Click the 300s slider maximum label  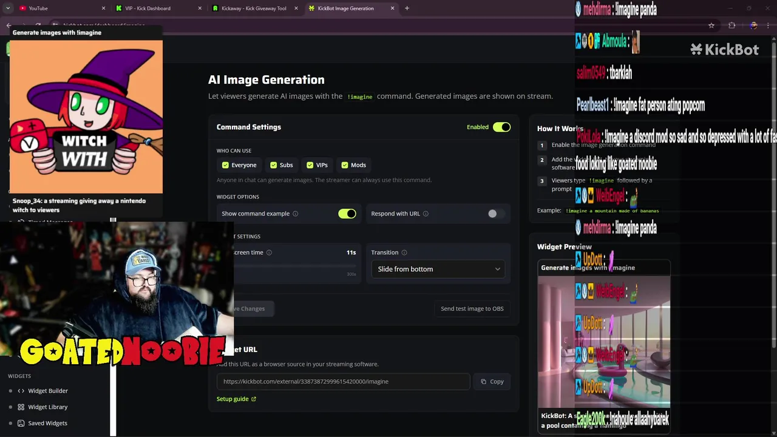(351, 274)
